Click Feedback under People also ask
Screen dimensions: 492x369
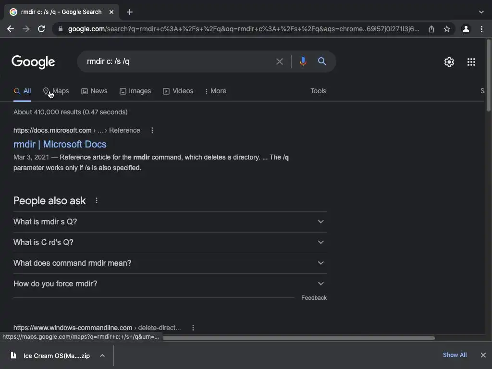point(314,298)
